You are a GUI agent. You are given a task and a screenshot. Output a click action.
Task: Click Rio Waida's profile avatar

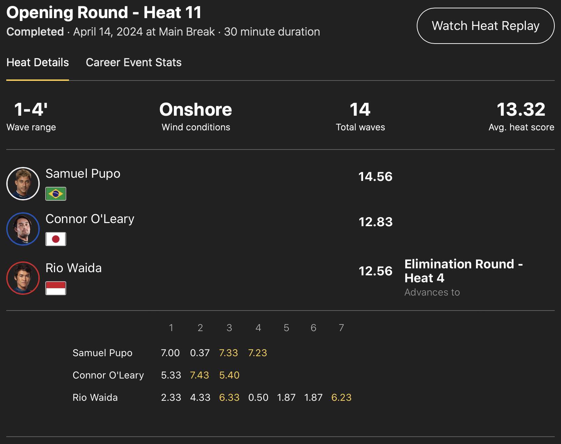(23, 278)
